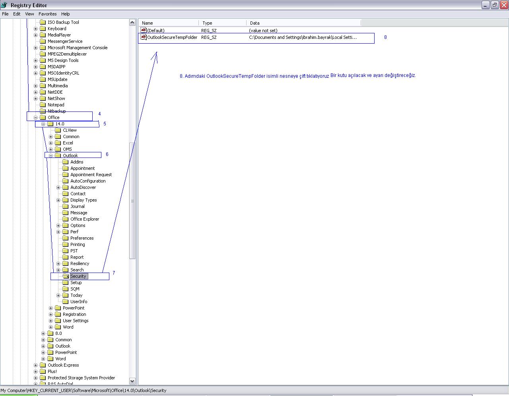Click the tree pane vertical scrollbar thumb
The height and width of the screenshot is (396, 509).
(x=133, y=201)
